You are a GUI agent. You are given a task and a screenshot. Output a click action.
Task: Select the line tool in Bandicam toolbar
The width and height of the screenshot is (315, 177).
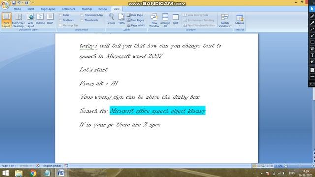312,29
